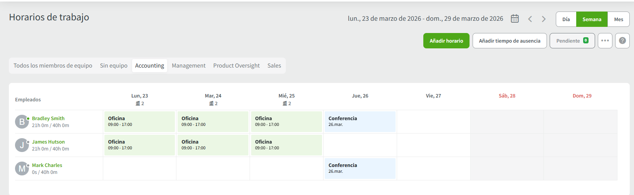The width and height of the screenshot is (634, 195).
Task: Open the three-dots more options menu
Action: click(605, 41)
